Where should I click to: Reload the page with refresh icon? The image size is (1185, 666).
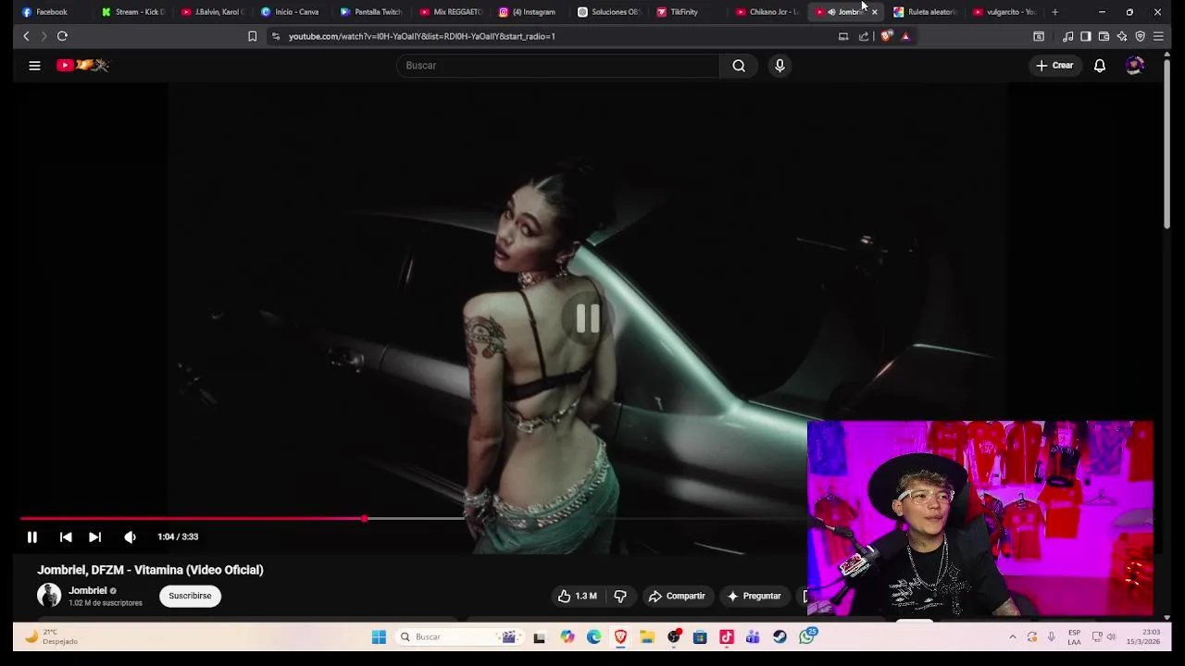click(x=62, y=36)
